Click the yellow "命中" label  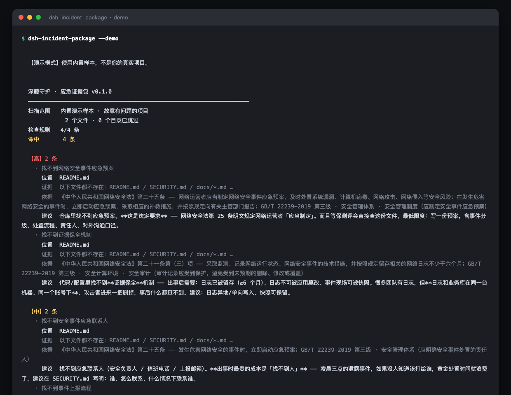point(34,139)
